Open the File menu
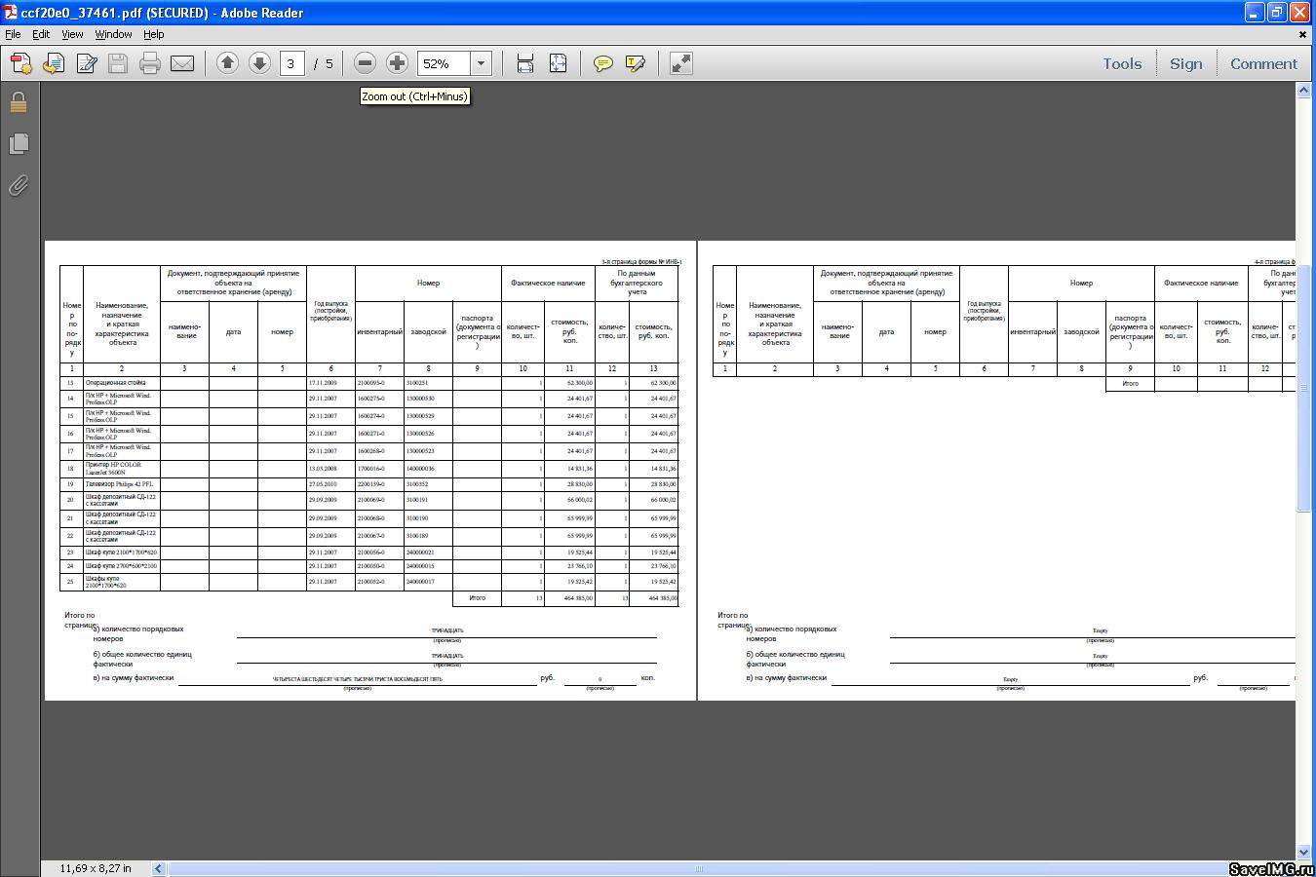Image resolution: width=1316 pixels, height=877 pixels. coord(13,34)
